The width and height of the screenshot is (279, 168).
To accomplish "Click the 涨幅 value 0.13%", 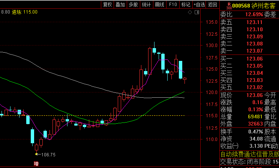I will (x=255, y=109).
